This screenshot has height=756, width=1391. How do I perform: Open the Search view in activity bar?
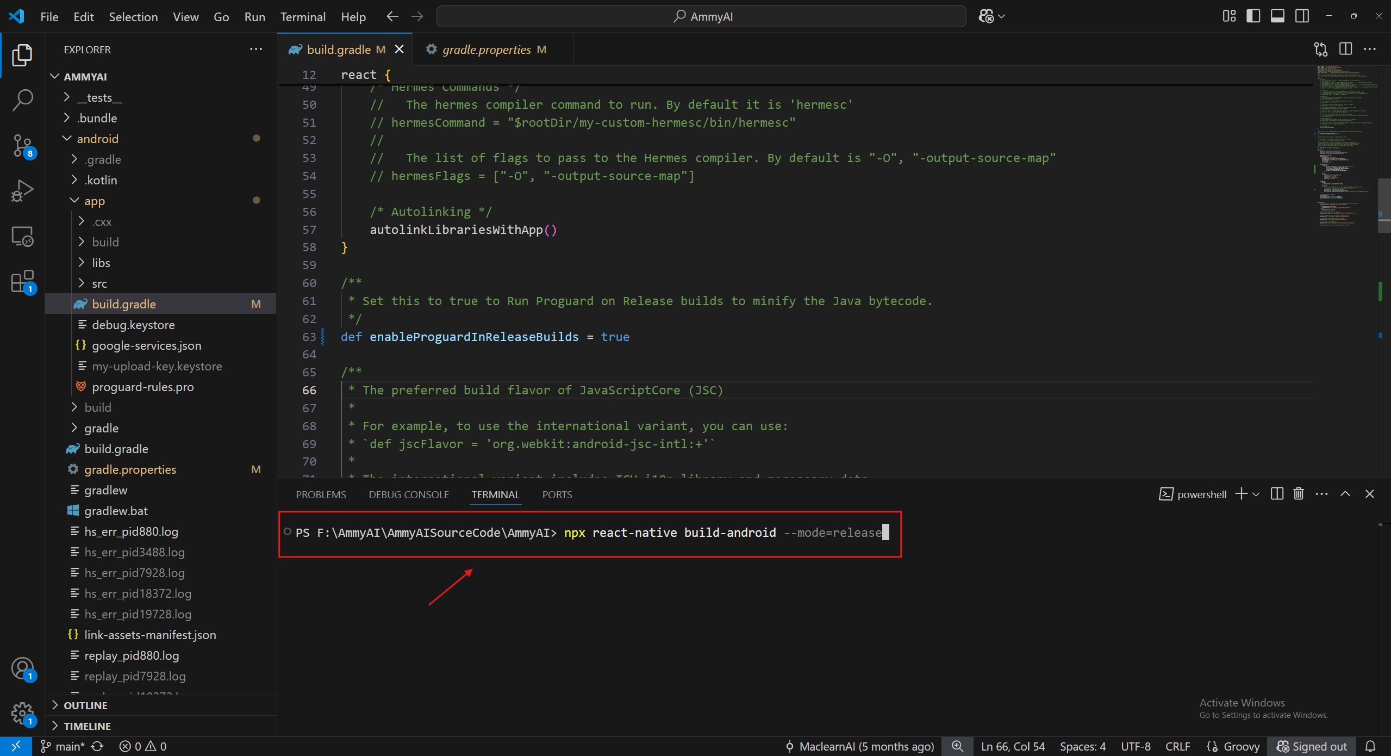pos(22,100)
